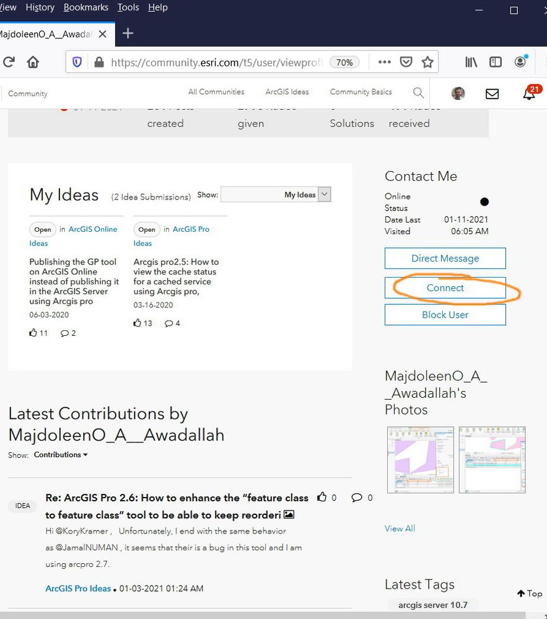Click the image attachment icon in contribution title

point(289,514)
